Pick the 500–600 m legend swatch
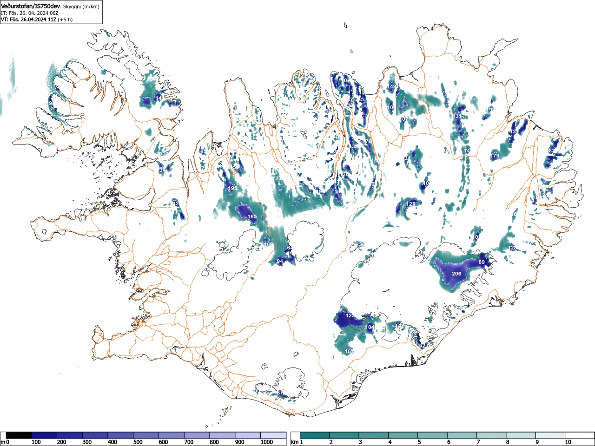This screenshot has width=595, height=446. 146,435
